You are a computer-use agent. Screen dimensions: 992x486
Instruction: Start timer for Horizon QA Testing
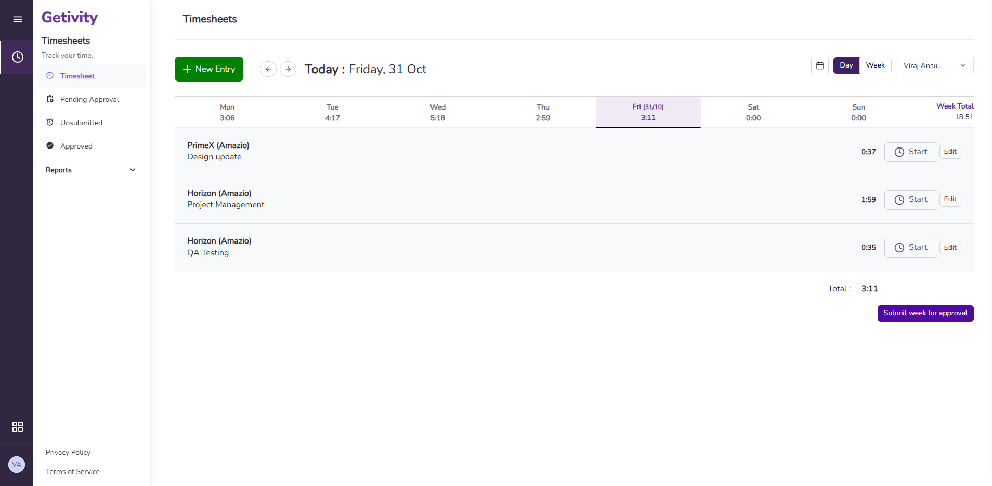pos(910,248)
